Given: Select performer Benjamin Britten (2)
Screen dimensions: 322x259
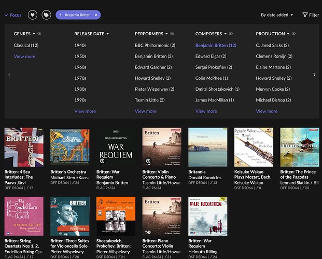Looking at the screenshot, I should pyautogui.click(x=154, y=56).
